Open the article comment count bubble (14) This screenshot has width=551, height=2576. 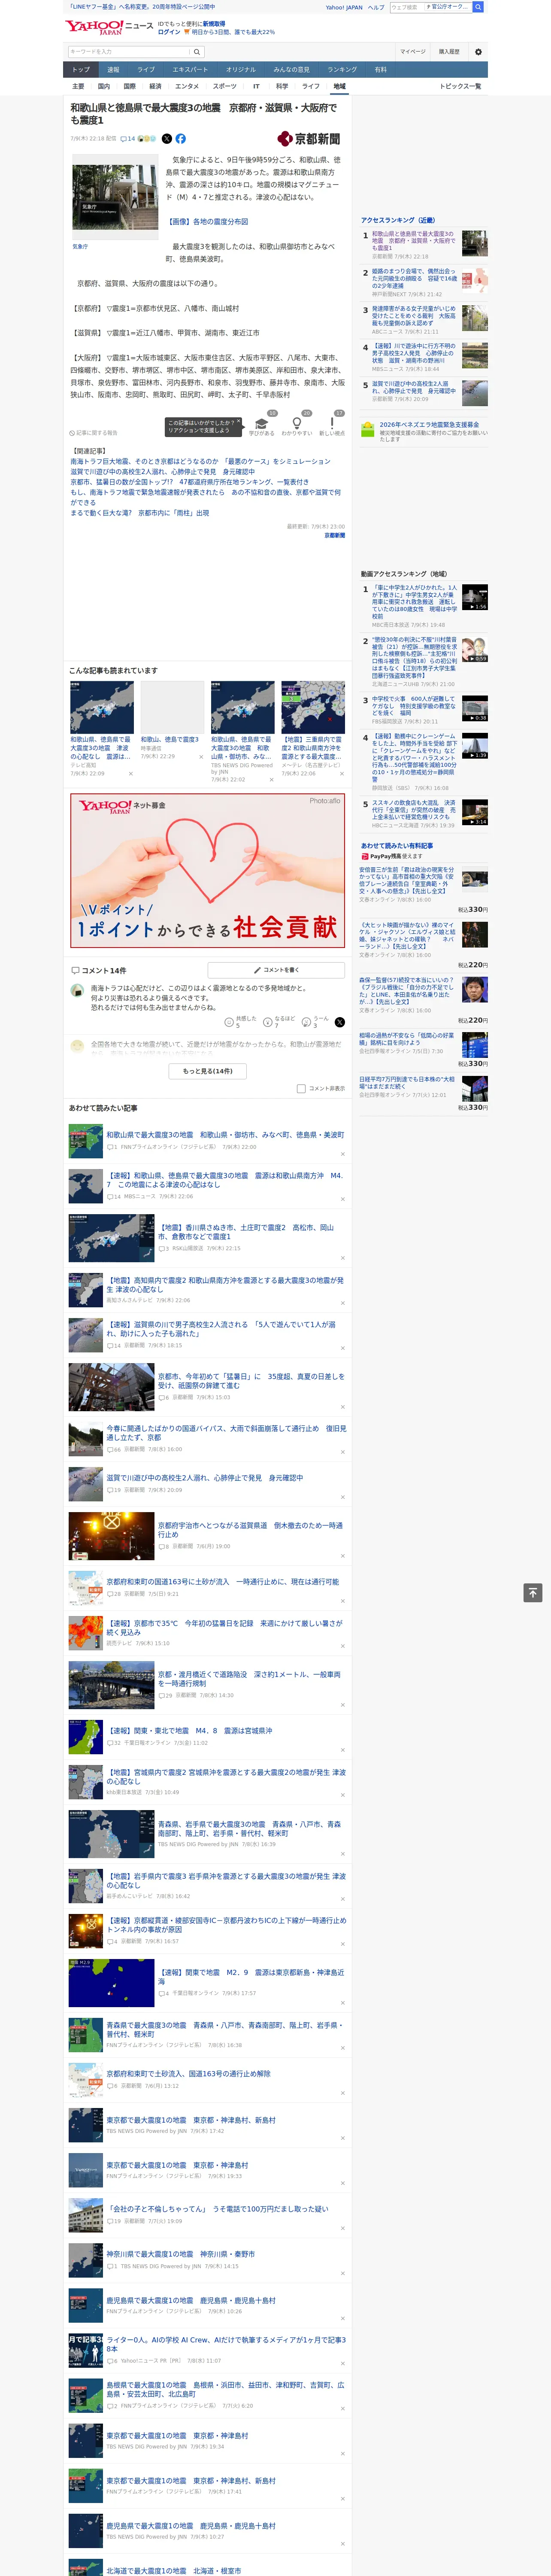[x=127, y=139]
